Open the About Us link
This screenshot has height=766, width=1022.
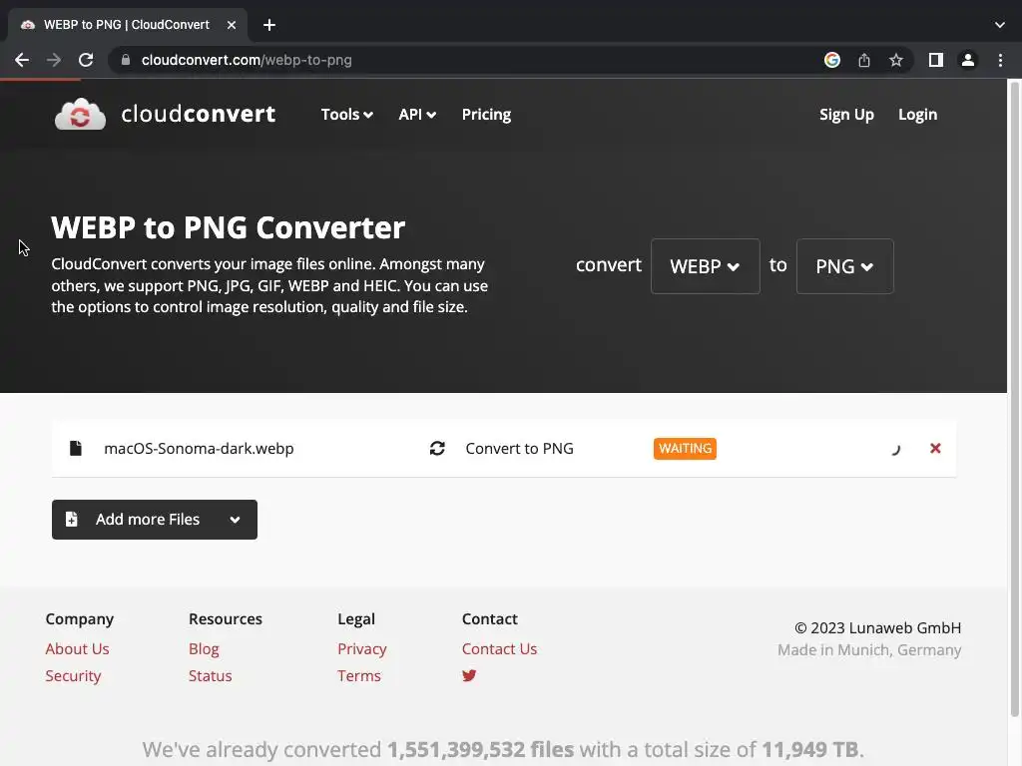click(x=77, y=648)
